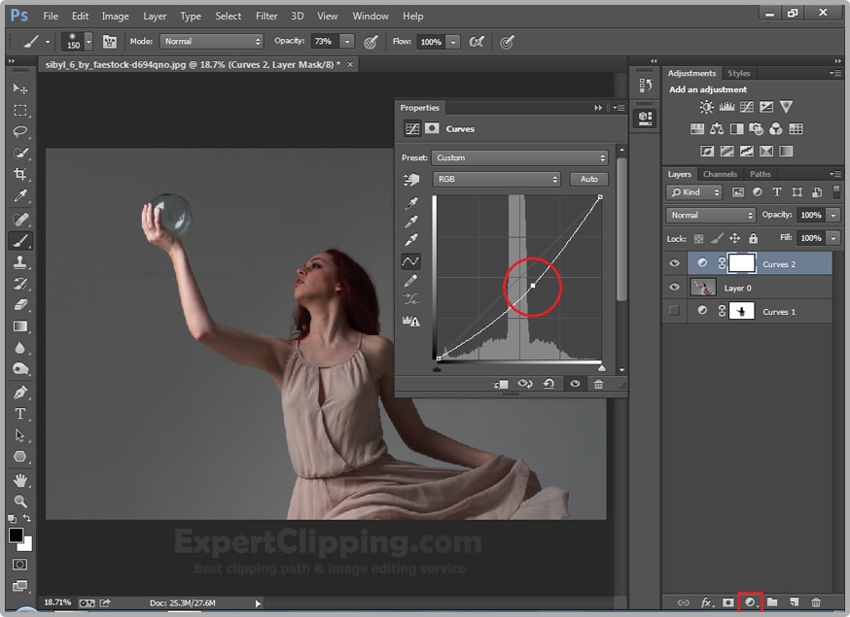Select the Crop tool
850x617 pixels.
click(x=19, y=175)
